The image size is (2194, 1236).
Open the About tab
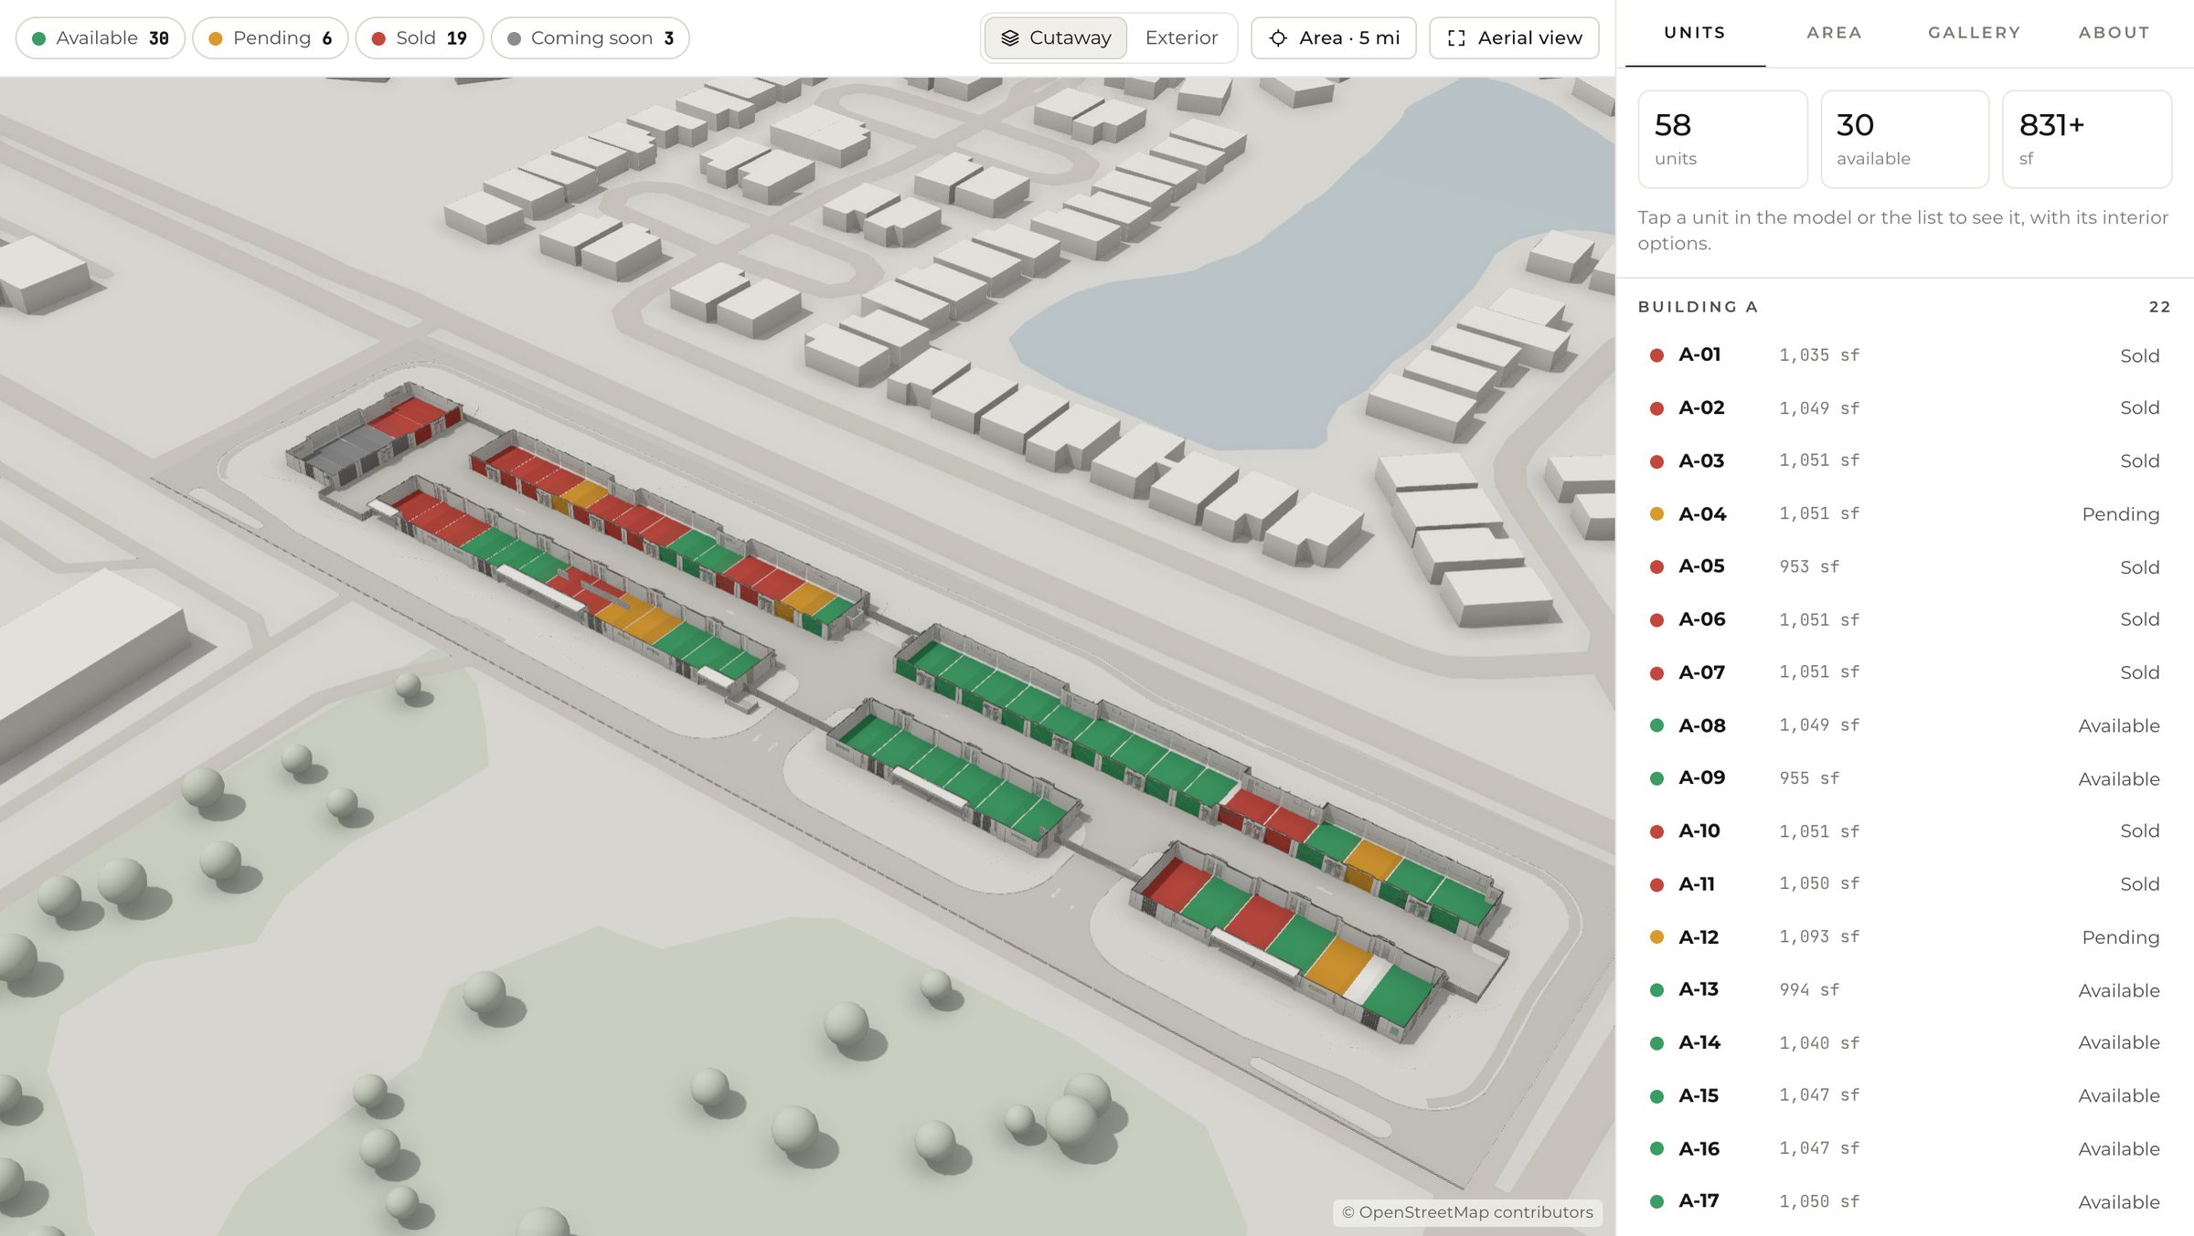click(2114, 33)
